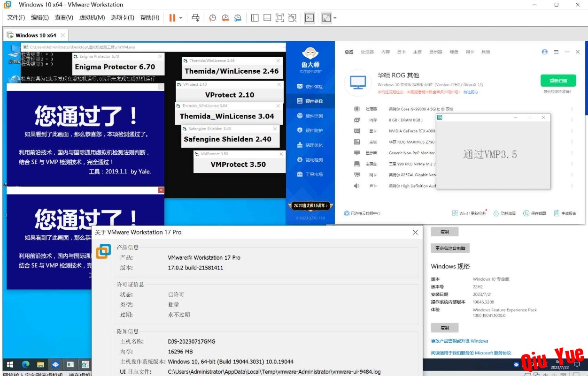The height and width of the screenshot is (376, 588).
Task: Open the guest Windows Start button
Action: [x=9, y=364]
